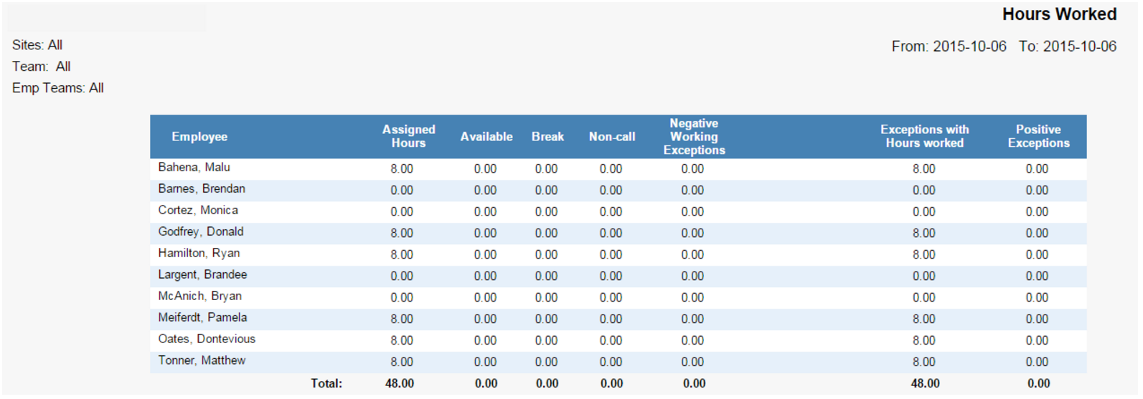Click the Negative Working Exceptions header

pyautogui.click(x=694, y=137)
